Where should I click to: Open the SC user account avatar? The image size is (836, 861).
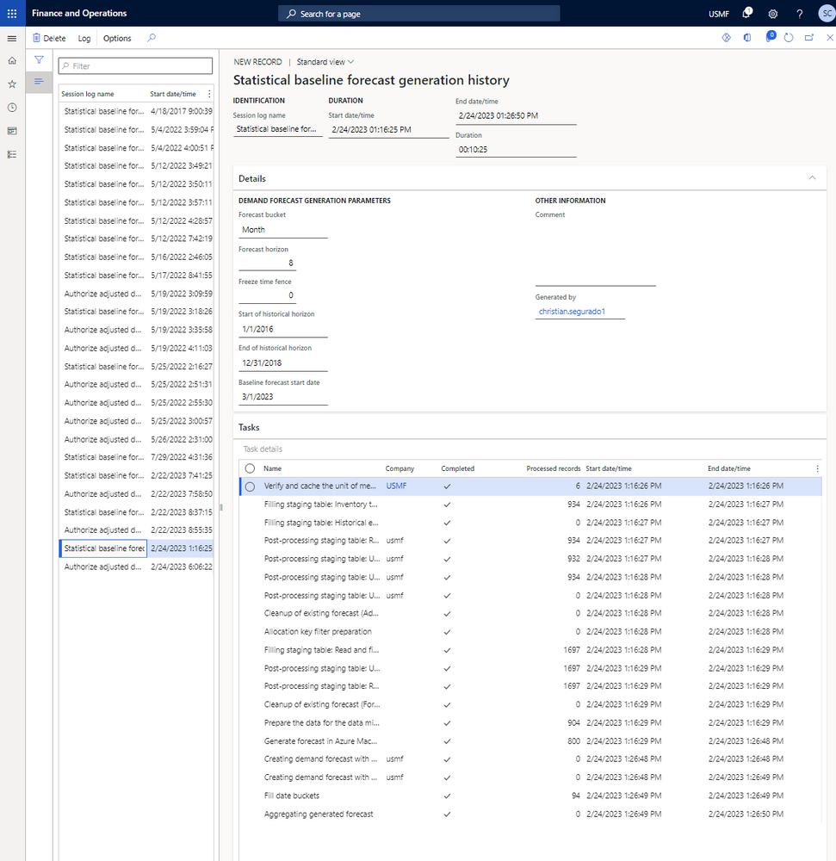tap(827, 13)
